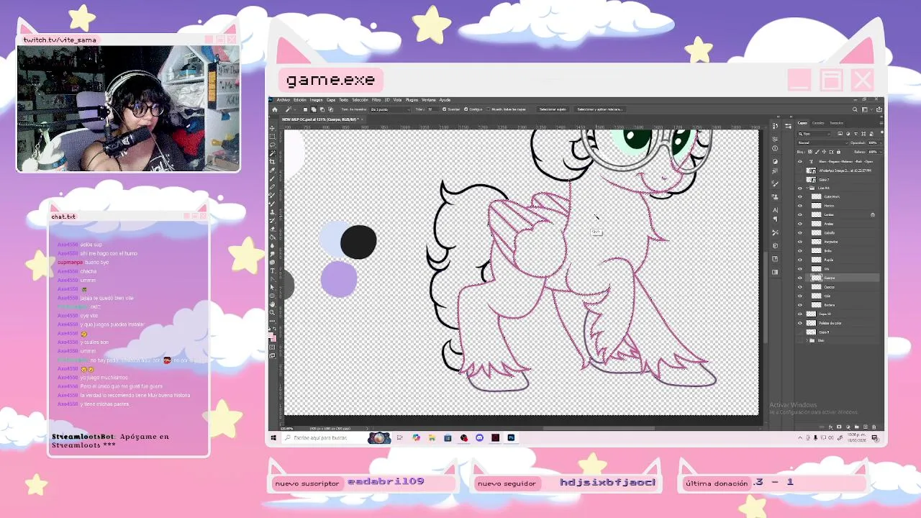Click the Windows Start button
Screen dimensions: 921x518
[273, 437]
